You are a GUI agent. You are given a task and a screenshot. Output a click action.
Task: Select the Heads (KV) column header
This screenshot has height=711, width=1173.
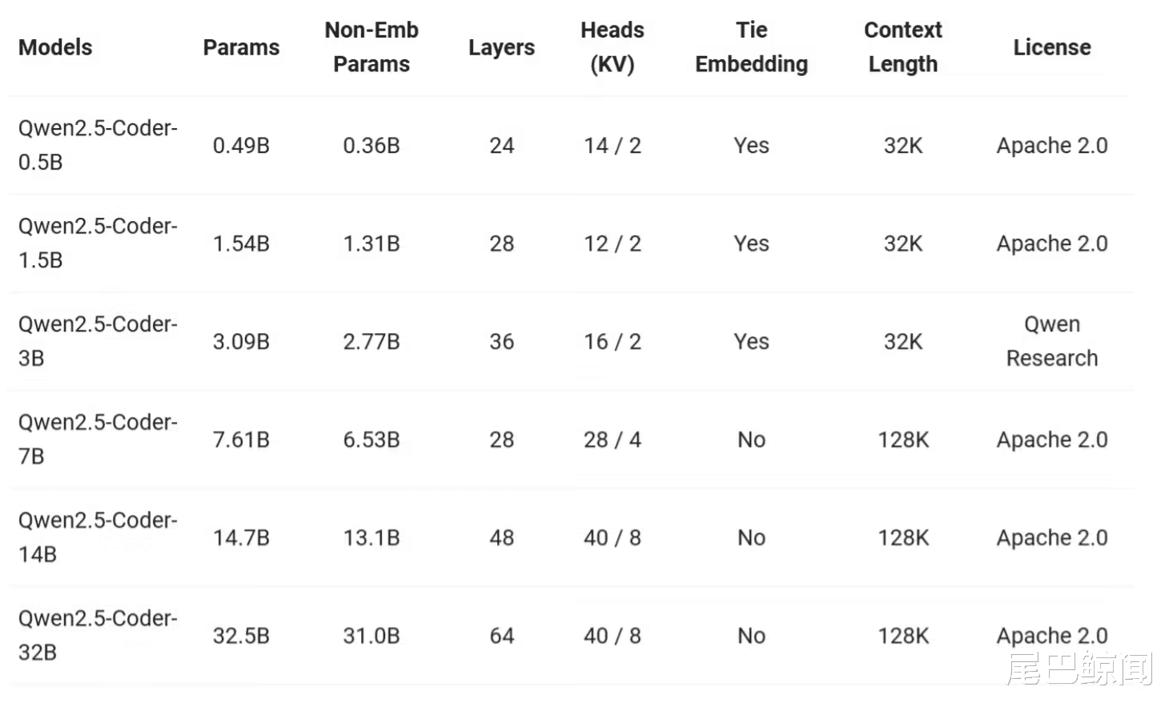click(x=613, y=47)
